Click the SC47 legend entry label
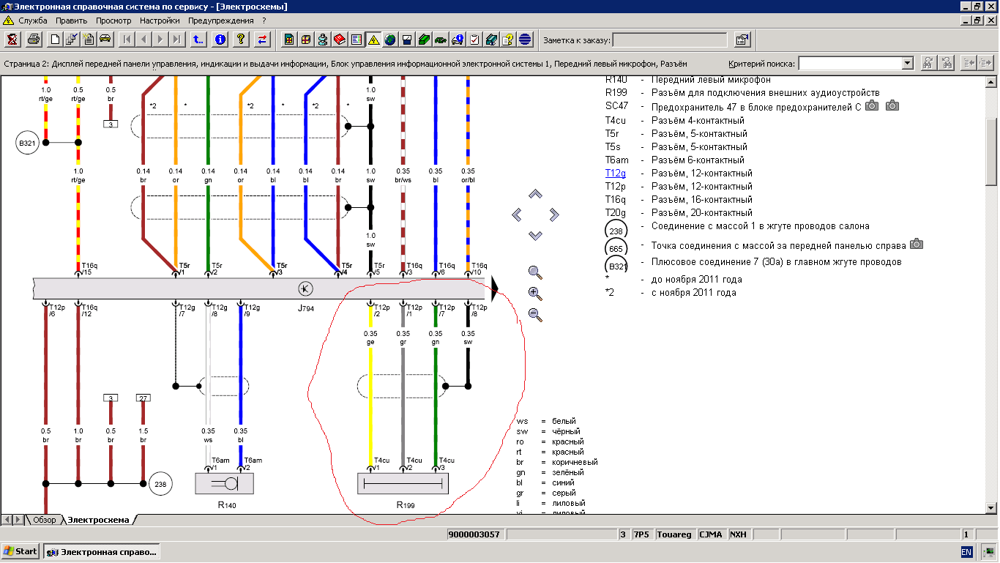 point(616,106)
